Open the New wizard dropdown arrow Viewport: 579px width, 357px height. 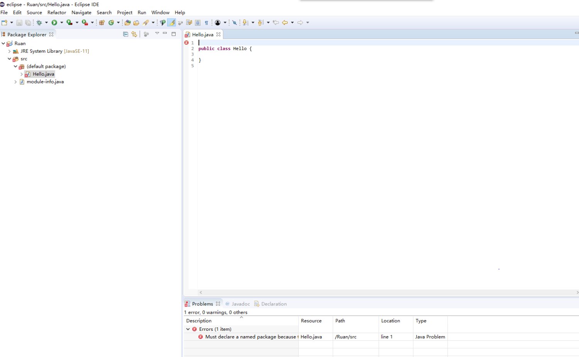[12, 23]
